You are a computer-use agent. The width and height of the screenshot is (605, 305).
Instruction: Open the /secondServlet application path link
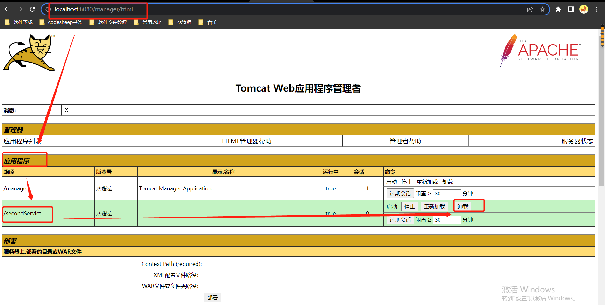coord(22,213)
